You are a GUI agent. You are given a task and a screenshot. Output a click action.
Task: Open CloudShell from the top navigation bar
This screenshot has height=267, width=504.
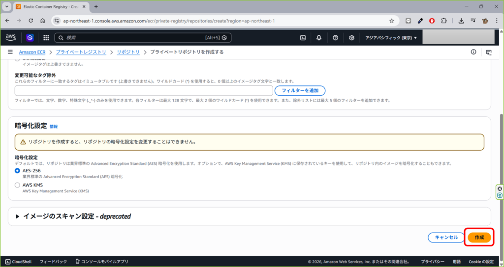tap(303, 38)
